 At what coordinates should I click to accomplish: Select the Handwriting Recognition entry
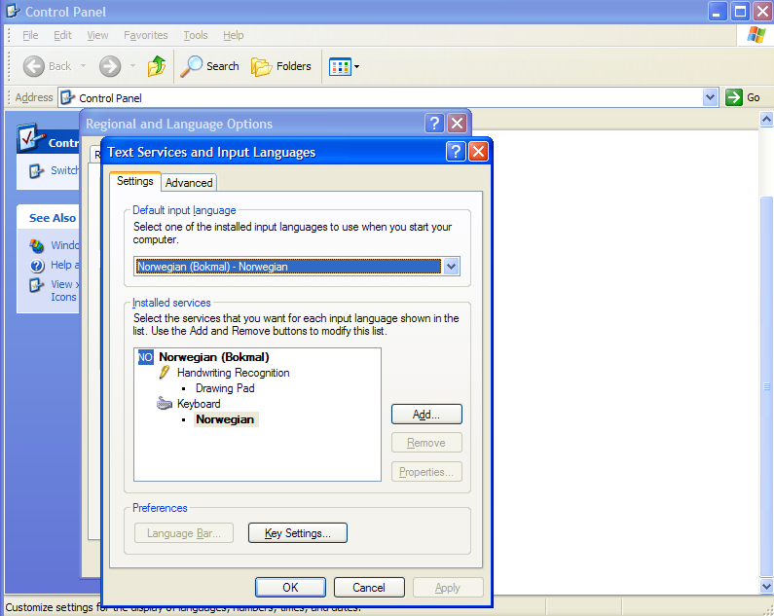[233, 373]
